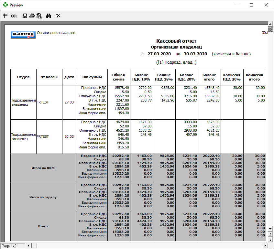
Task: Click the Preview app icon in the title bar
Action: click(x=5, y=5)
